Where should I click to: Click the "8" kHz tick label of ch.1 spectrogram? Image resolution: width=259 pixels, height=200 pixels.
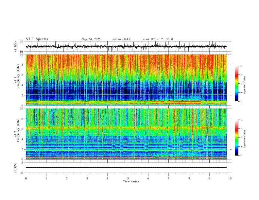[23, 65]
